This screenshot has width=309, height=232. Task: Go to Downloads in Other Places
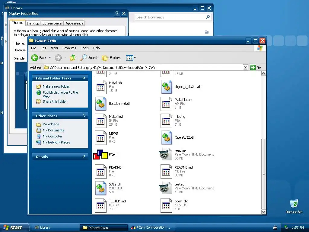pos(51,124)
